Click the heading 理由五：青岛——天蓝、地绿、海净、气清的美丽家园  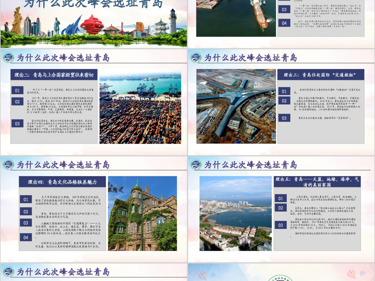coord(317,182)
